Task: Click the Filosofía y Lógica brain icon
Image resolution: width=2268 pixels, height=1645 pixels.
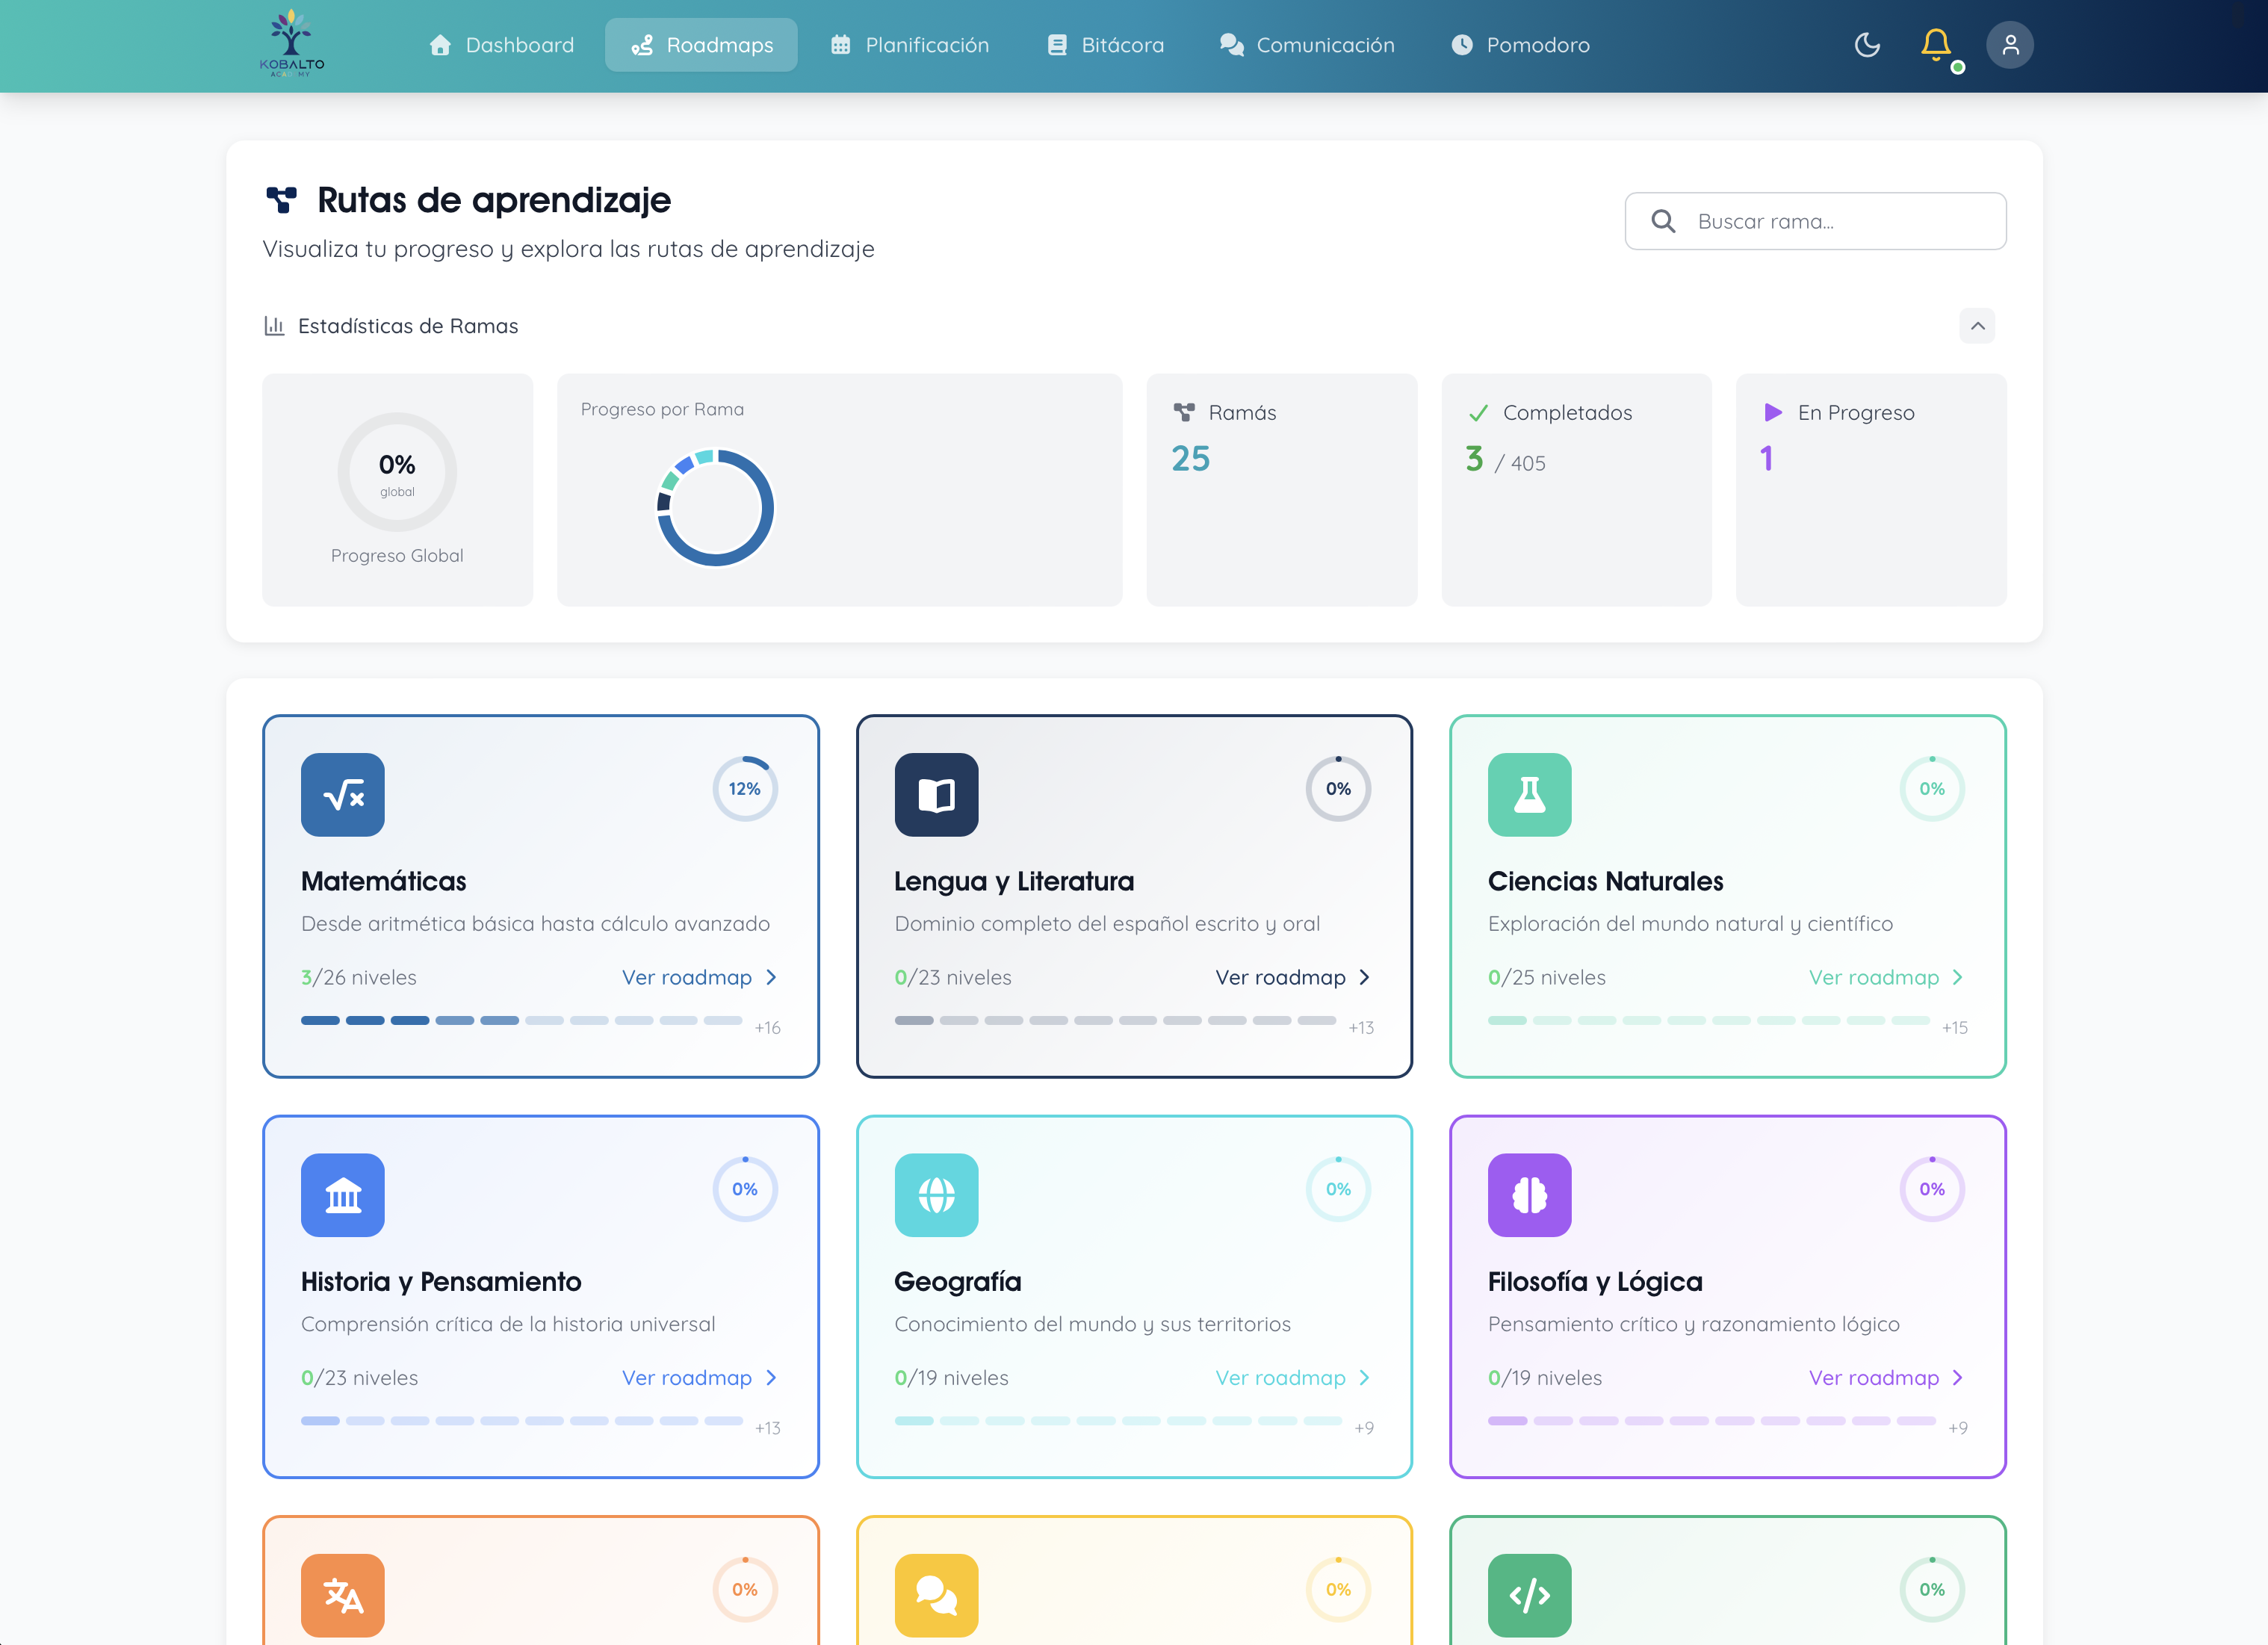Action: pos(1529,1194)
